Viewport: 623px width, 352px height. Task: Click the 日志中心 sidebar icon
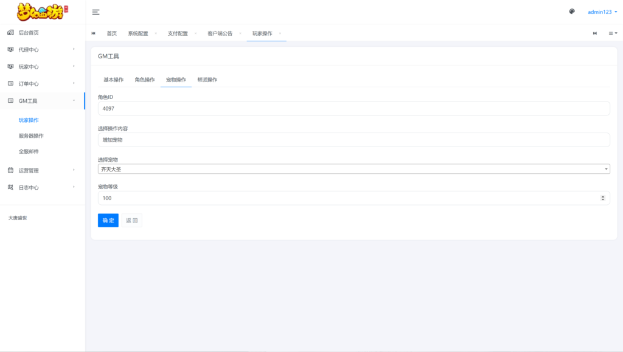pyautogui.click(x=10, y=187)
